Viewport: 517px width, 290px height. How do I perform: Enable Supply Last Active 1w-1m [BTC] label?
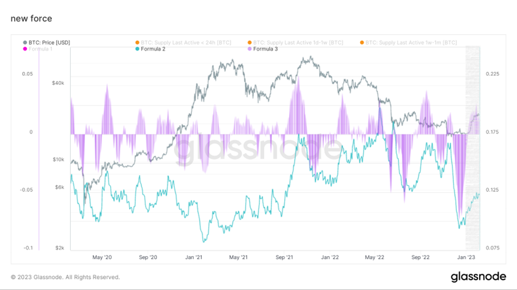coord(411,43)
